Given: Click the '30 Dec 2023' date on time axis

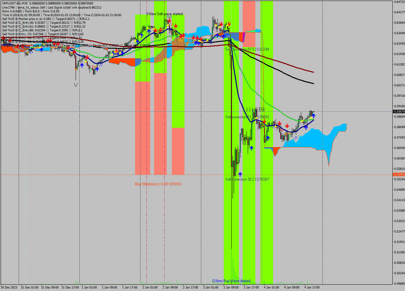Looking at the screenshot, I should (9, 288).
